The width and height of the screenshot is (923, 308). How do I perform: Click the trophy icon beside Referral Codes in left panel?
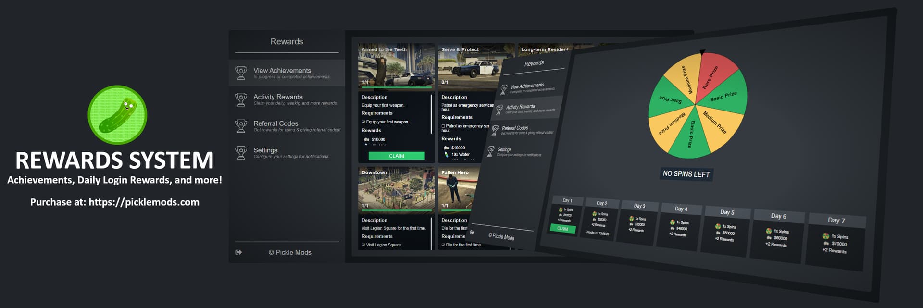point(241,126)
